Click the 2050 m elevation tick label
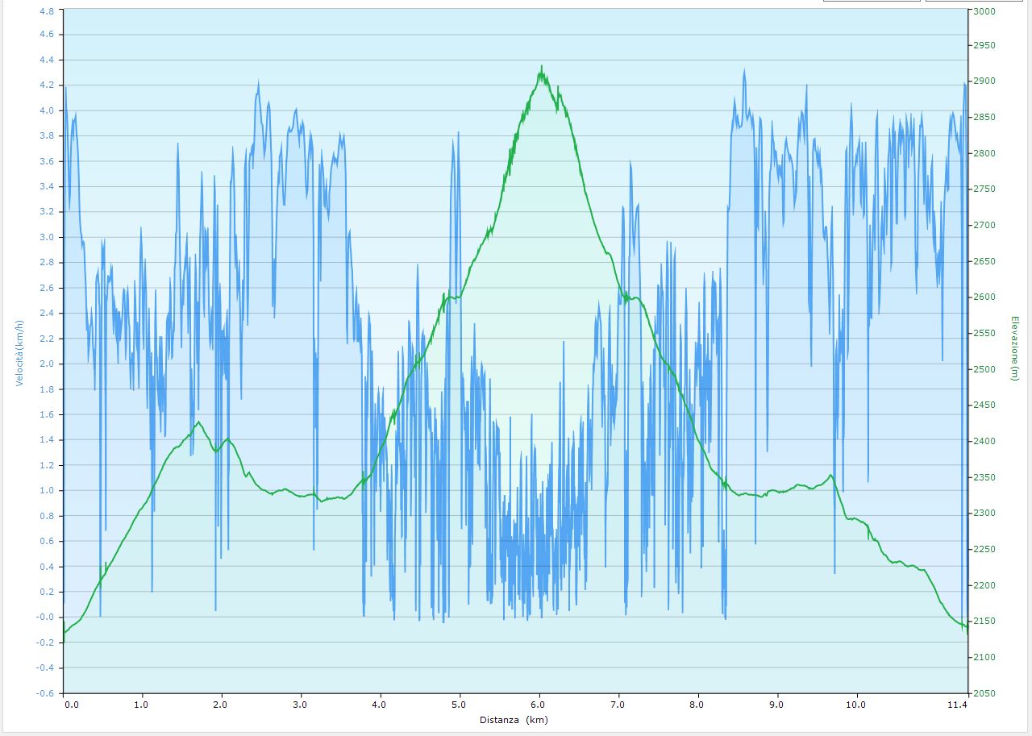 pyautogui.click(x=984, y=693)
